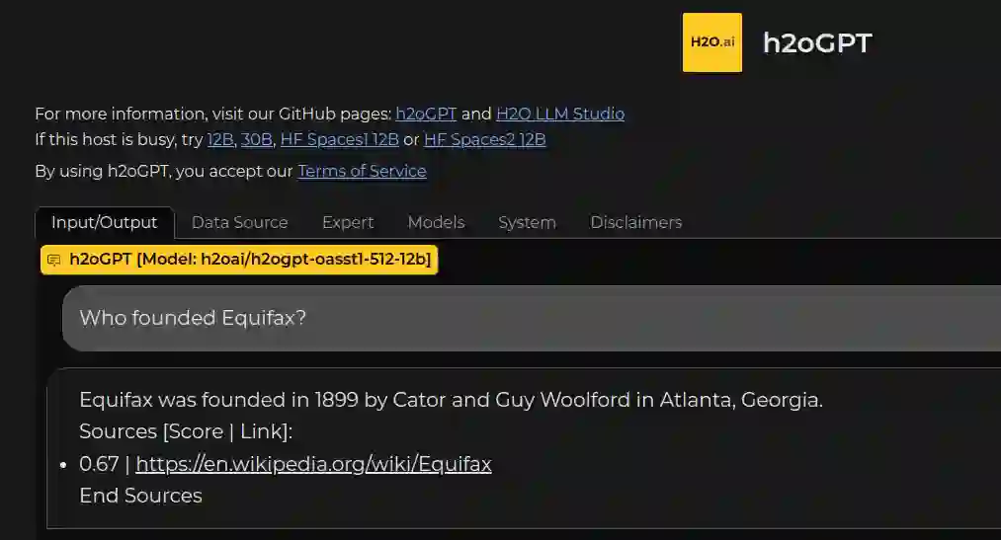
Task: Open HF Spaces1 12B link
Action: [x=339, y=140]
